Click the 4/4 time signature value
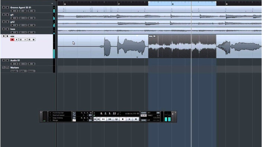Screen dimensions: 262x147 159,115
